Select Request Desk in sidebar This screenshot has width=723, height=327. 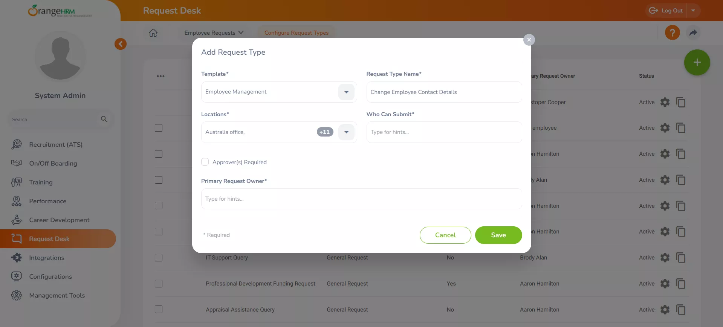58,239
